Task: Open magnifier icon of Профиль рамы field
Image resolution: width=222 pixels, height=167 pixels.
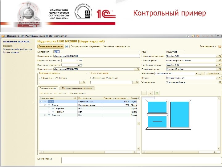Action: tap(220, 61)
